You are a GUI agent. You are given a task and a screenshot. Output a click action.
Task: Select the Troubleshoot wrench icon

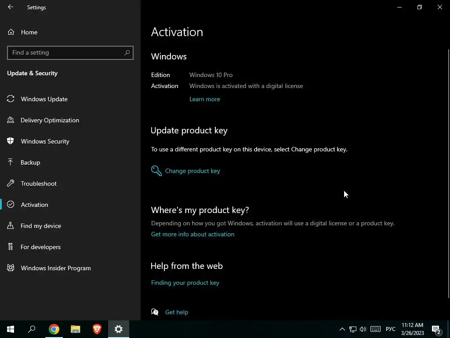pyautogui.click(x=11, y=184)
